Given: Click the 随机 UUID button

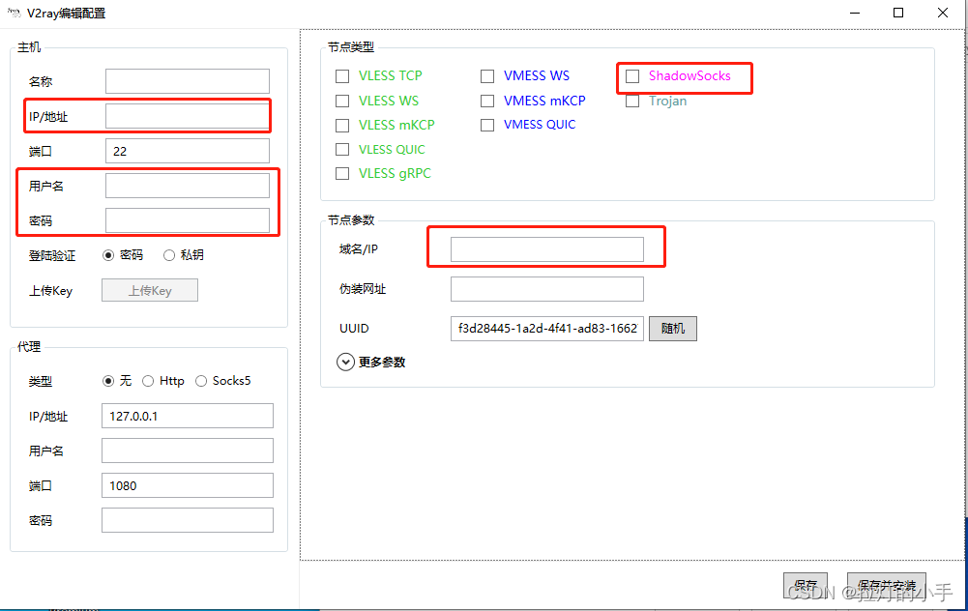Looking at the screenshot, I should 673,329.
